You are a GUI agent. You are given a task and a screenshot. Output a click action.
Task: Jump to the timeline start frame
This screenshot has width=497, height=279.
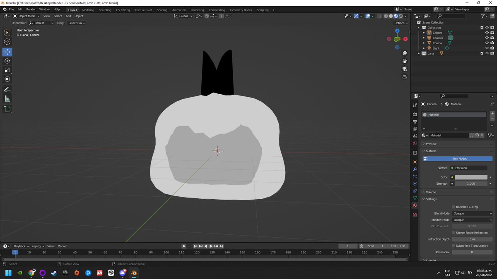(195, 246)
